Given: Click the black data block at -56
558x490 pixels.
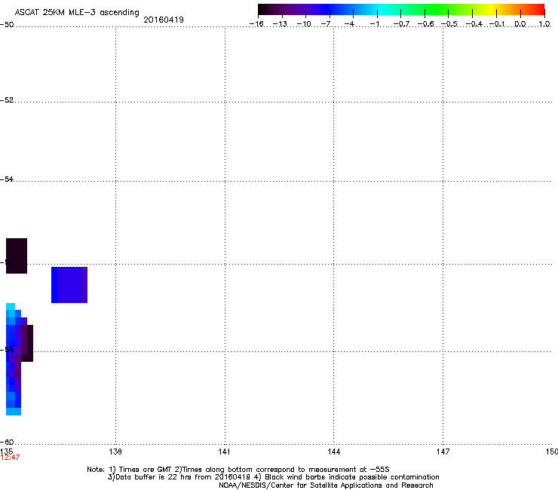Looking at the screenshot, I should (17, 256).
